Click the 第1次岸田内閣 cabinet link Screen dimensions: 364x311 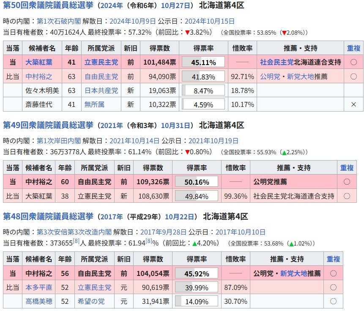coord(59,141)
